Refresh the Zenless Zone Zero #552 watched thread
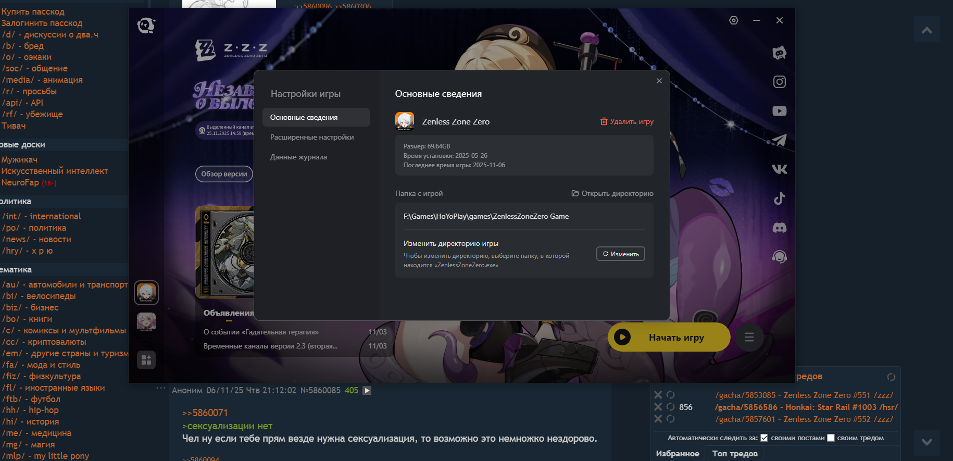The height and width of the screenshot is (461, 953). [671, 419]
